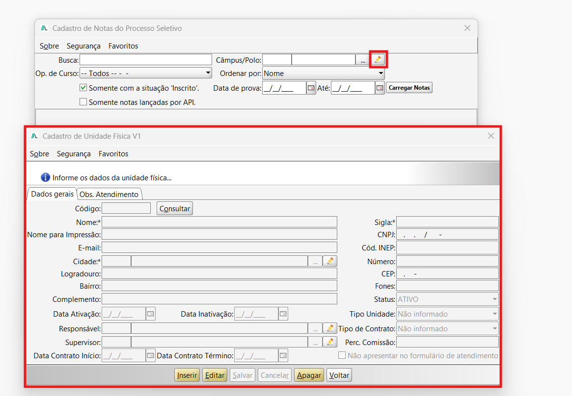This screenshot has height=396, width=572.
Task: Click the Data de prova date field
Action: [x=284, y=88]
